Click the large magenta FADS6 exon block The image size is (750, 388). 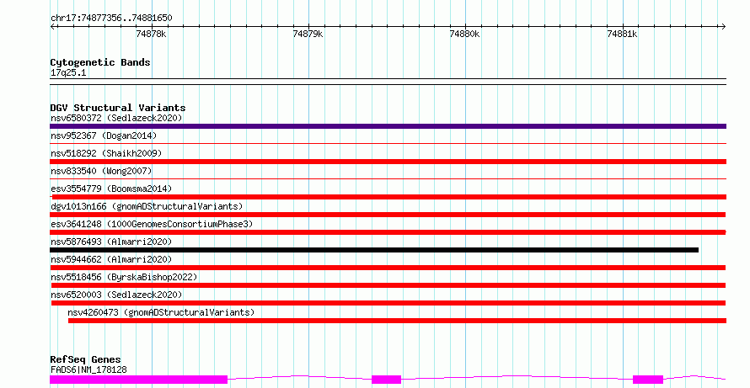point(139,380)
